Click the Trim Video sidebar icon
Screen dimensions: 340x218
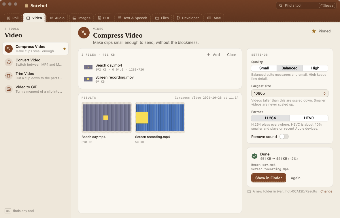pyautogui.click(x=9, y=76)
